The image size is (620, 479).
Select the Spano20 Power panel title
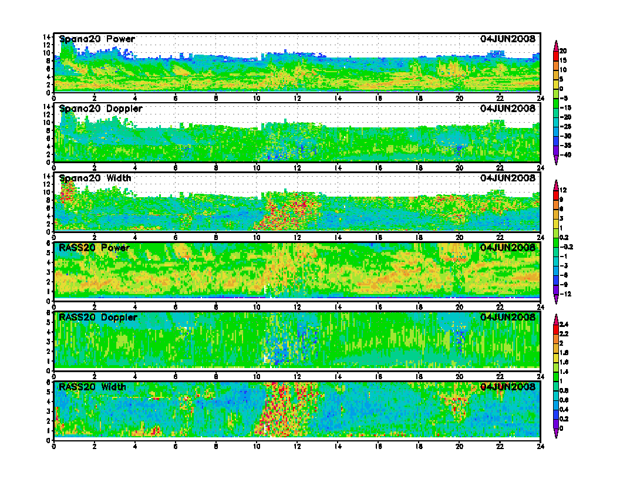point(97,39)
